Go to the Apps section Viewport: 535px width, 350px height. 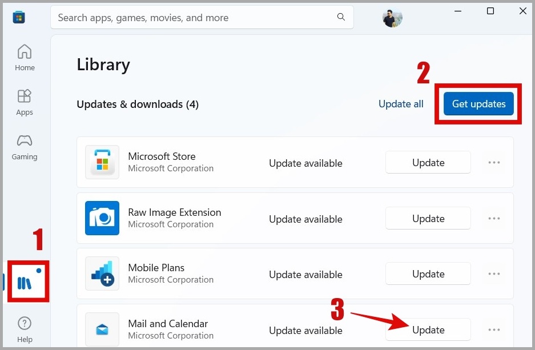point(25,102)
